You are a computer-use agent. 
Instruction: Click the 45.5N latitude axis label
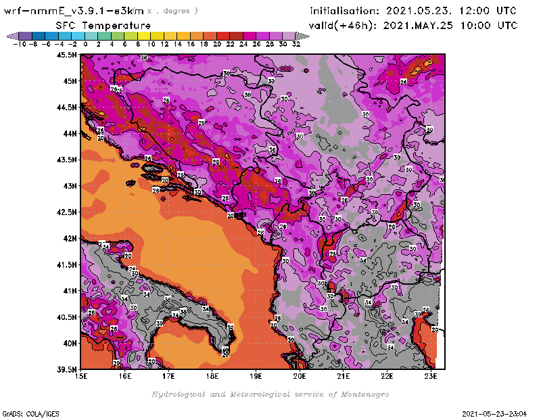(66, 55)
